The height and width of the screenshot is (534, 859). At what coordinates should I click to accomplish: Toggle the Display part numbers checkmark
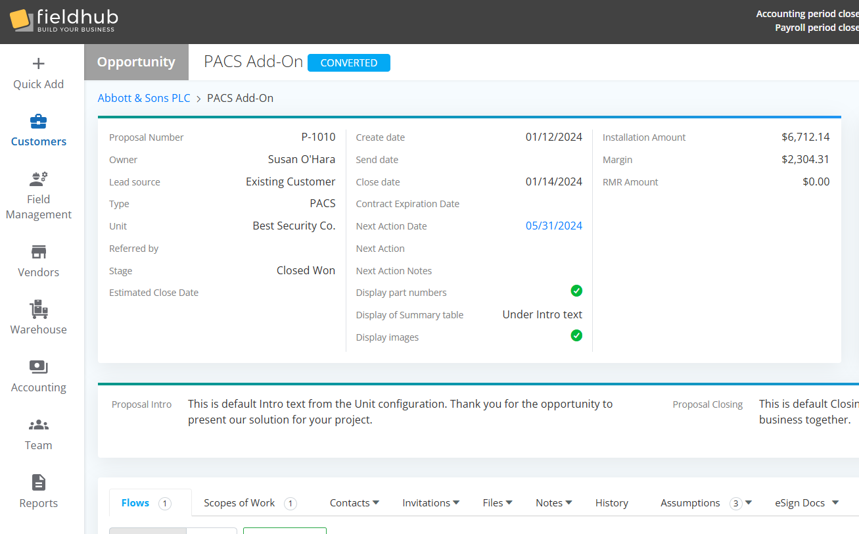point(576,291)
